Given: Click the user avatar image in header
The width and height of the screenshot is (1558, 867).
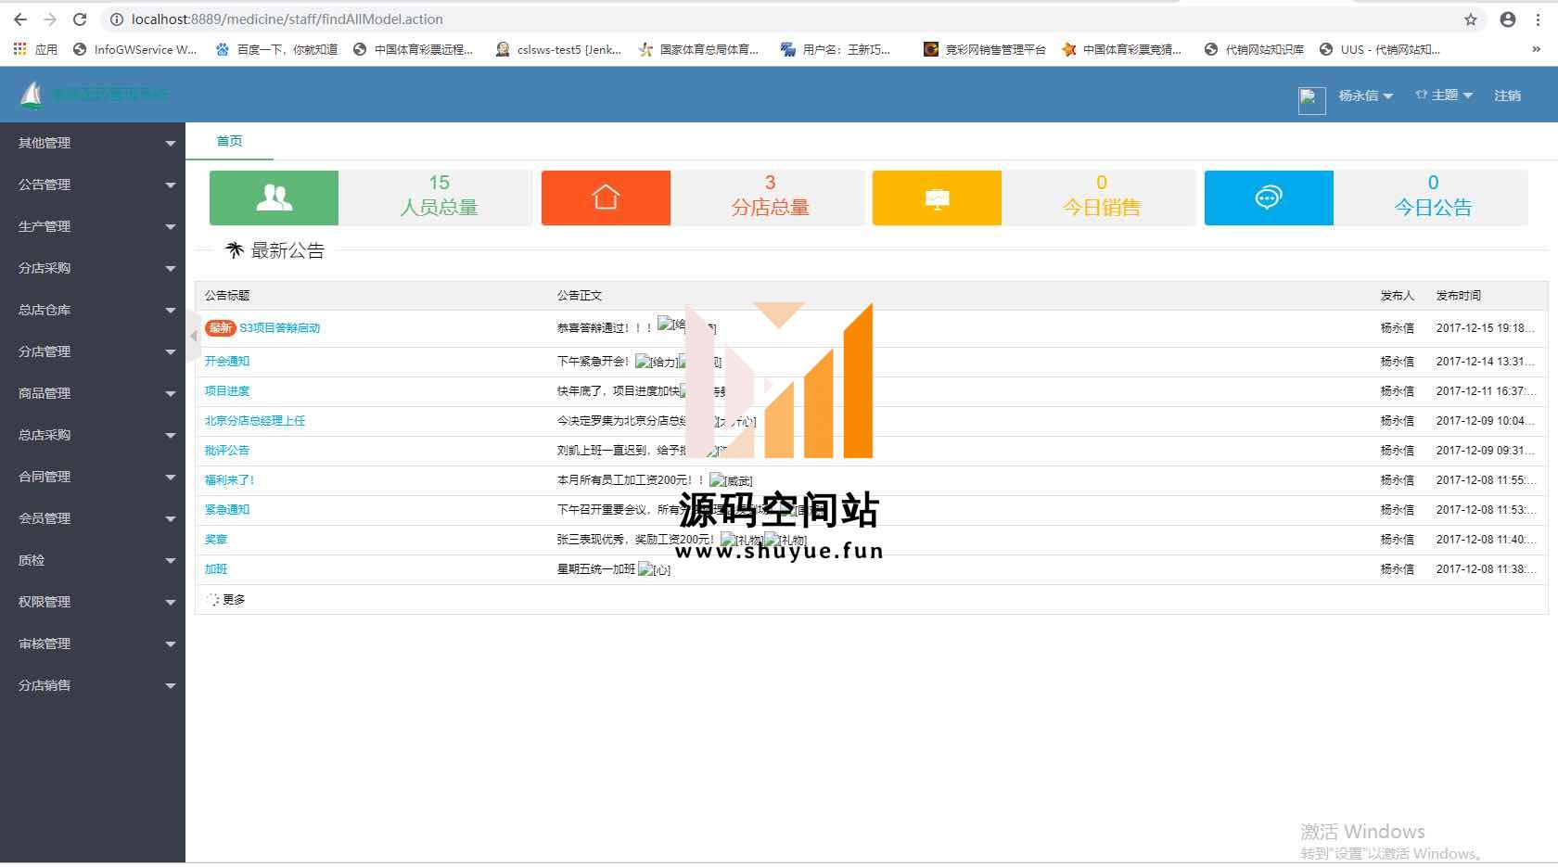Looking at the screenshot, I should [x=1311, y=100].
